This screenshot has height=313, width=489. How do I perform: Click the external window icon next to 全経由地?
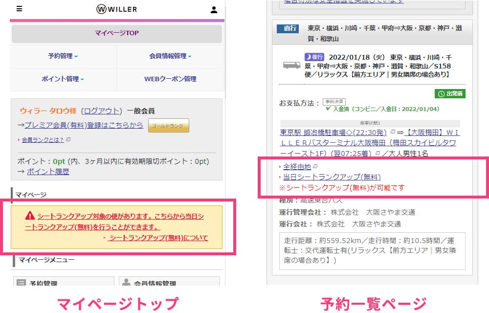pos(315,166)
